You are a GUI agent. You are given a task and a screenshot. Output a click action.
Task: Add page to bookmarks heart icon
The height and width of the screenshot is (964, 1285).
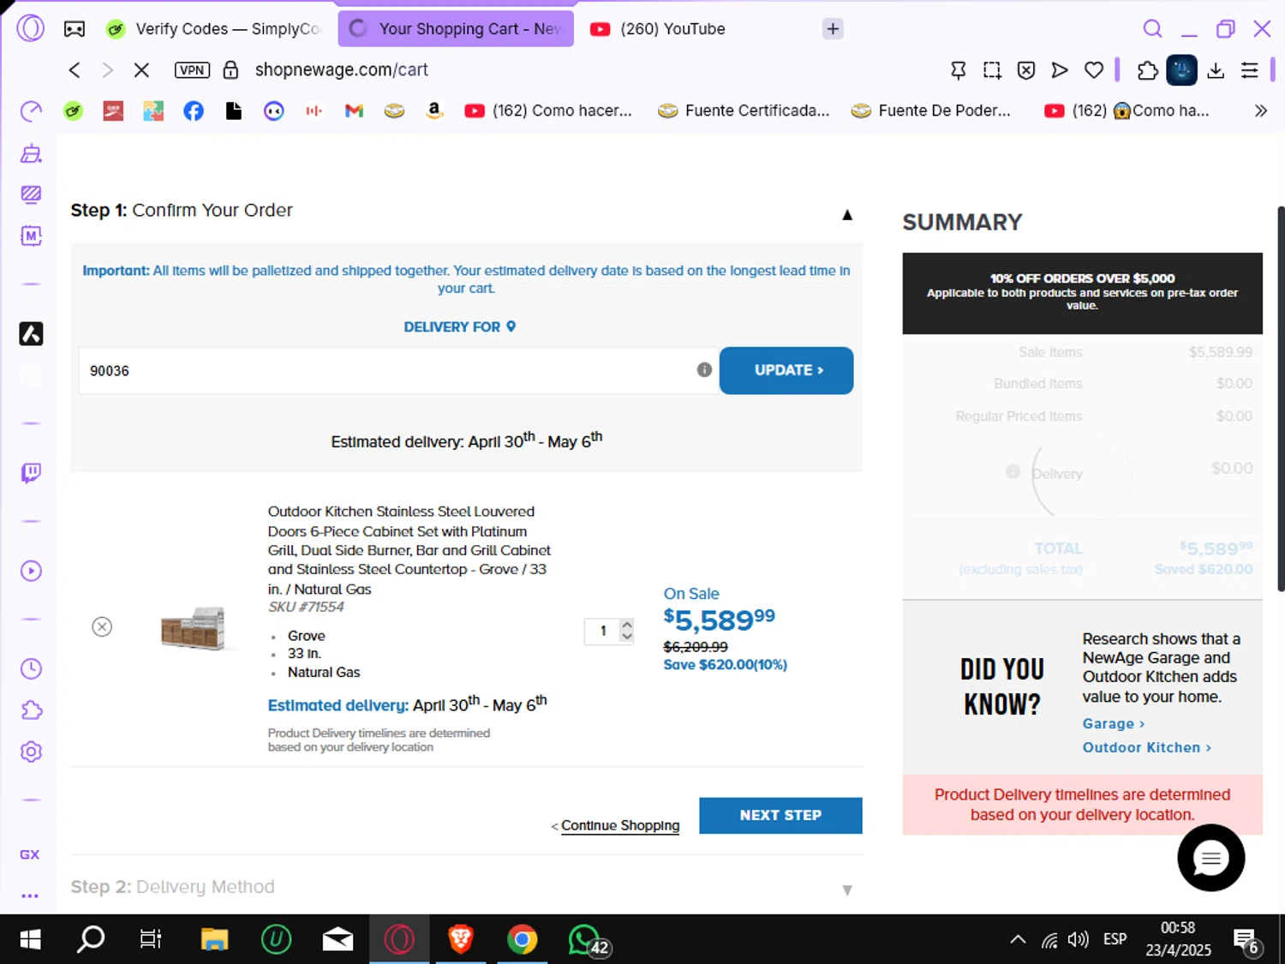click(1094, 70)
